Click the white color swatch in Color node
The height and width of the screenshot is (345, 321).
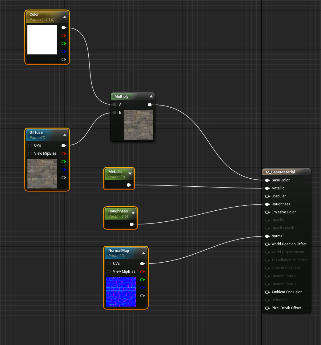pyautogui.click(x=42, y=40)
